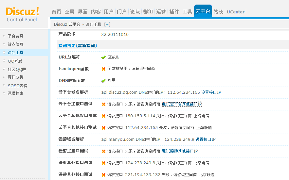Click the 函数被禁用，请联系空间商 message
289x180 pixels.
tap(131, 69)
